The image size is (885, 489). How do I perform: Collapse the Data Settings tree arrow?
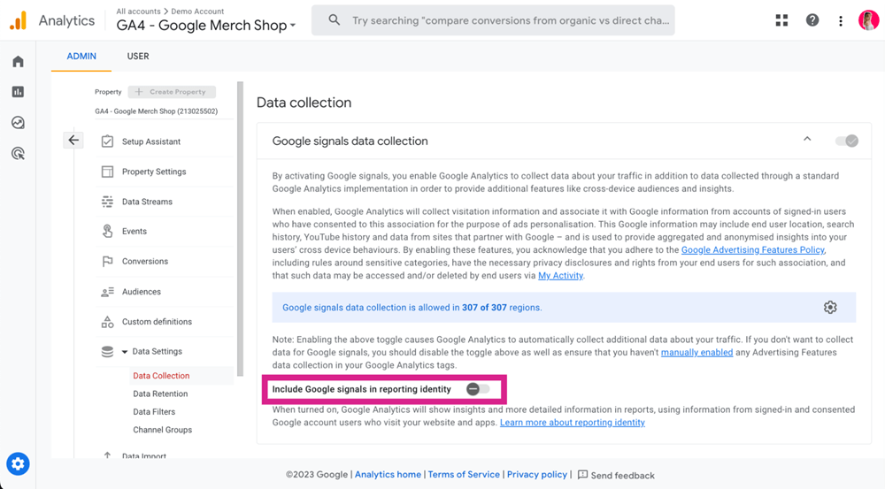(124, 351)
